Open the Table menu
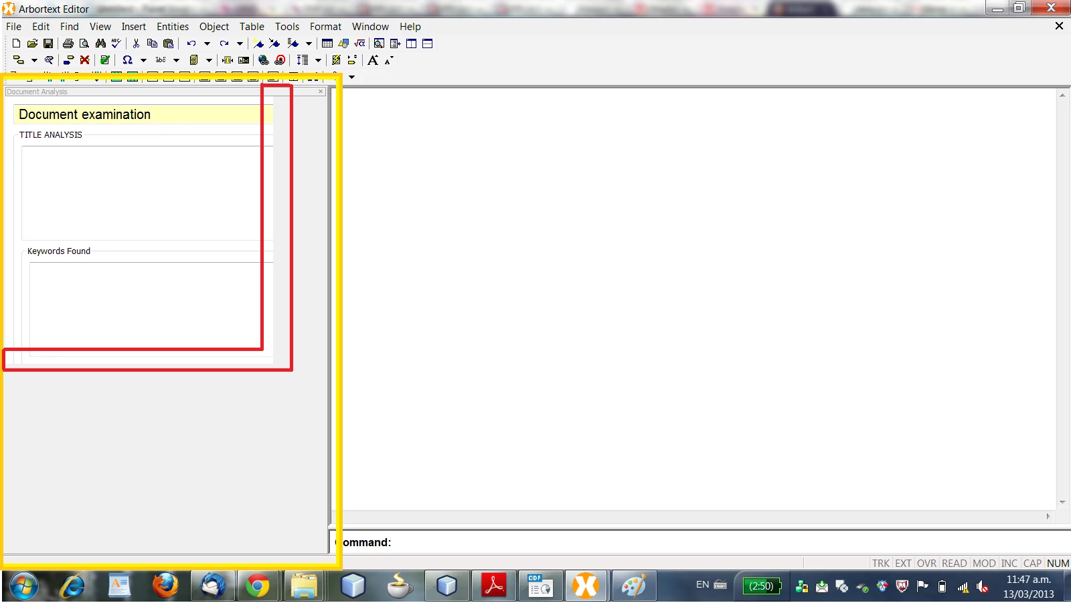 pyautogui.click(x=252, y=27)
